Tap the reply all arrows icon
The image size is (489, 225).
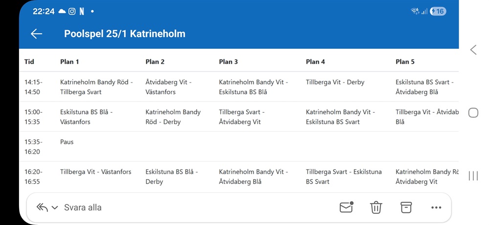[42, 207]
